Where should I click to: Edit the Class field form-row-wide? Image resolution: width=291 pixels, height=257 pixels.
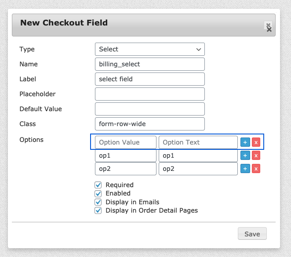click(x=150, y=124)
